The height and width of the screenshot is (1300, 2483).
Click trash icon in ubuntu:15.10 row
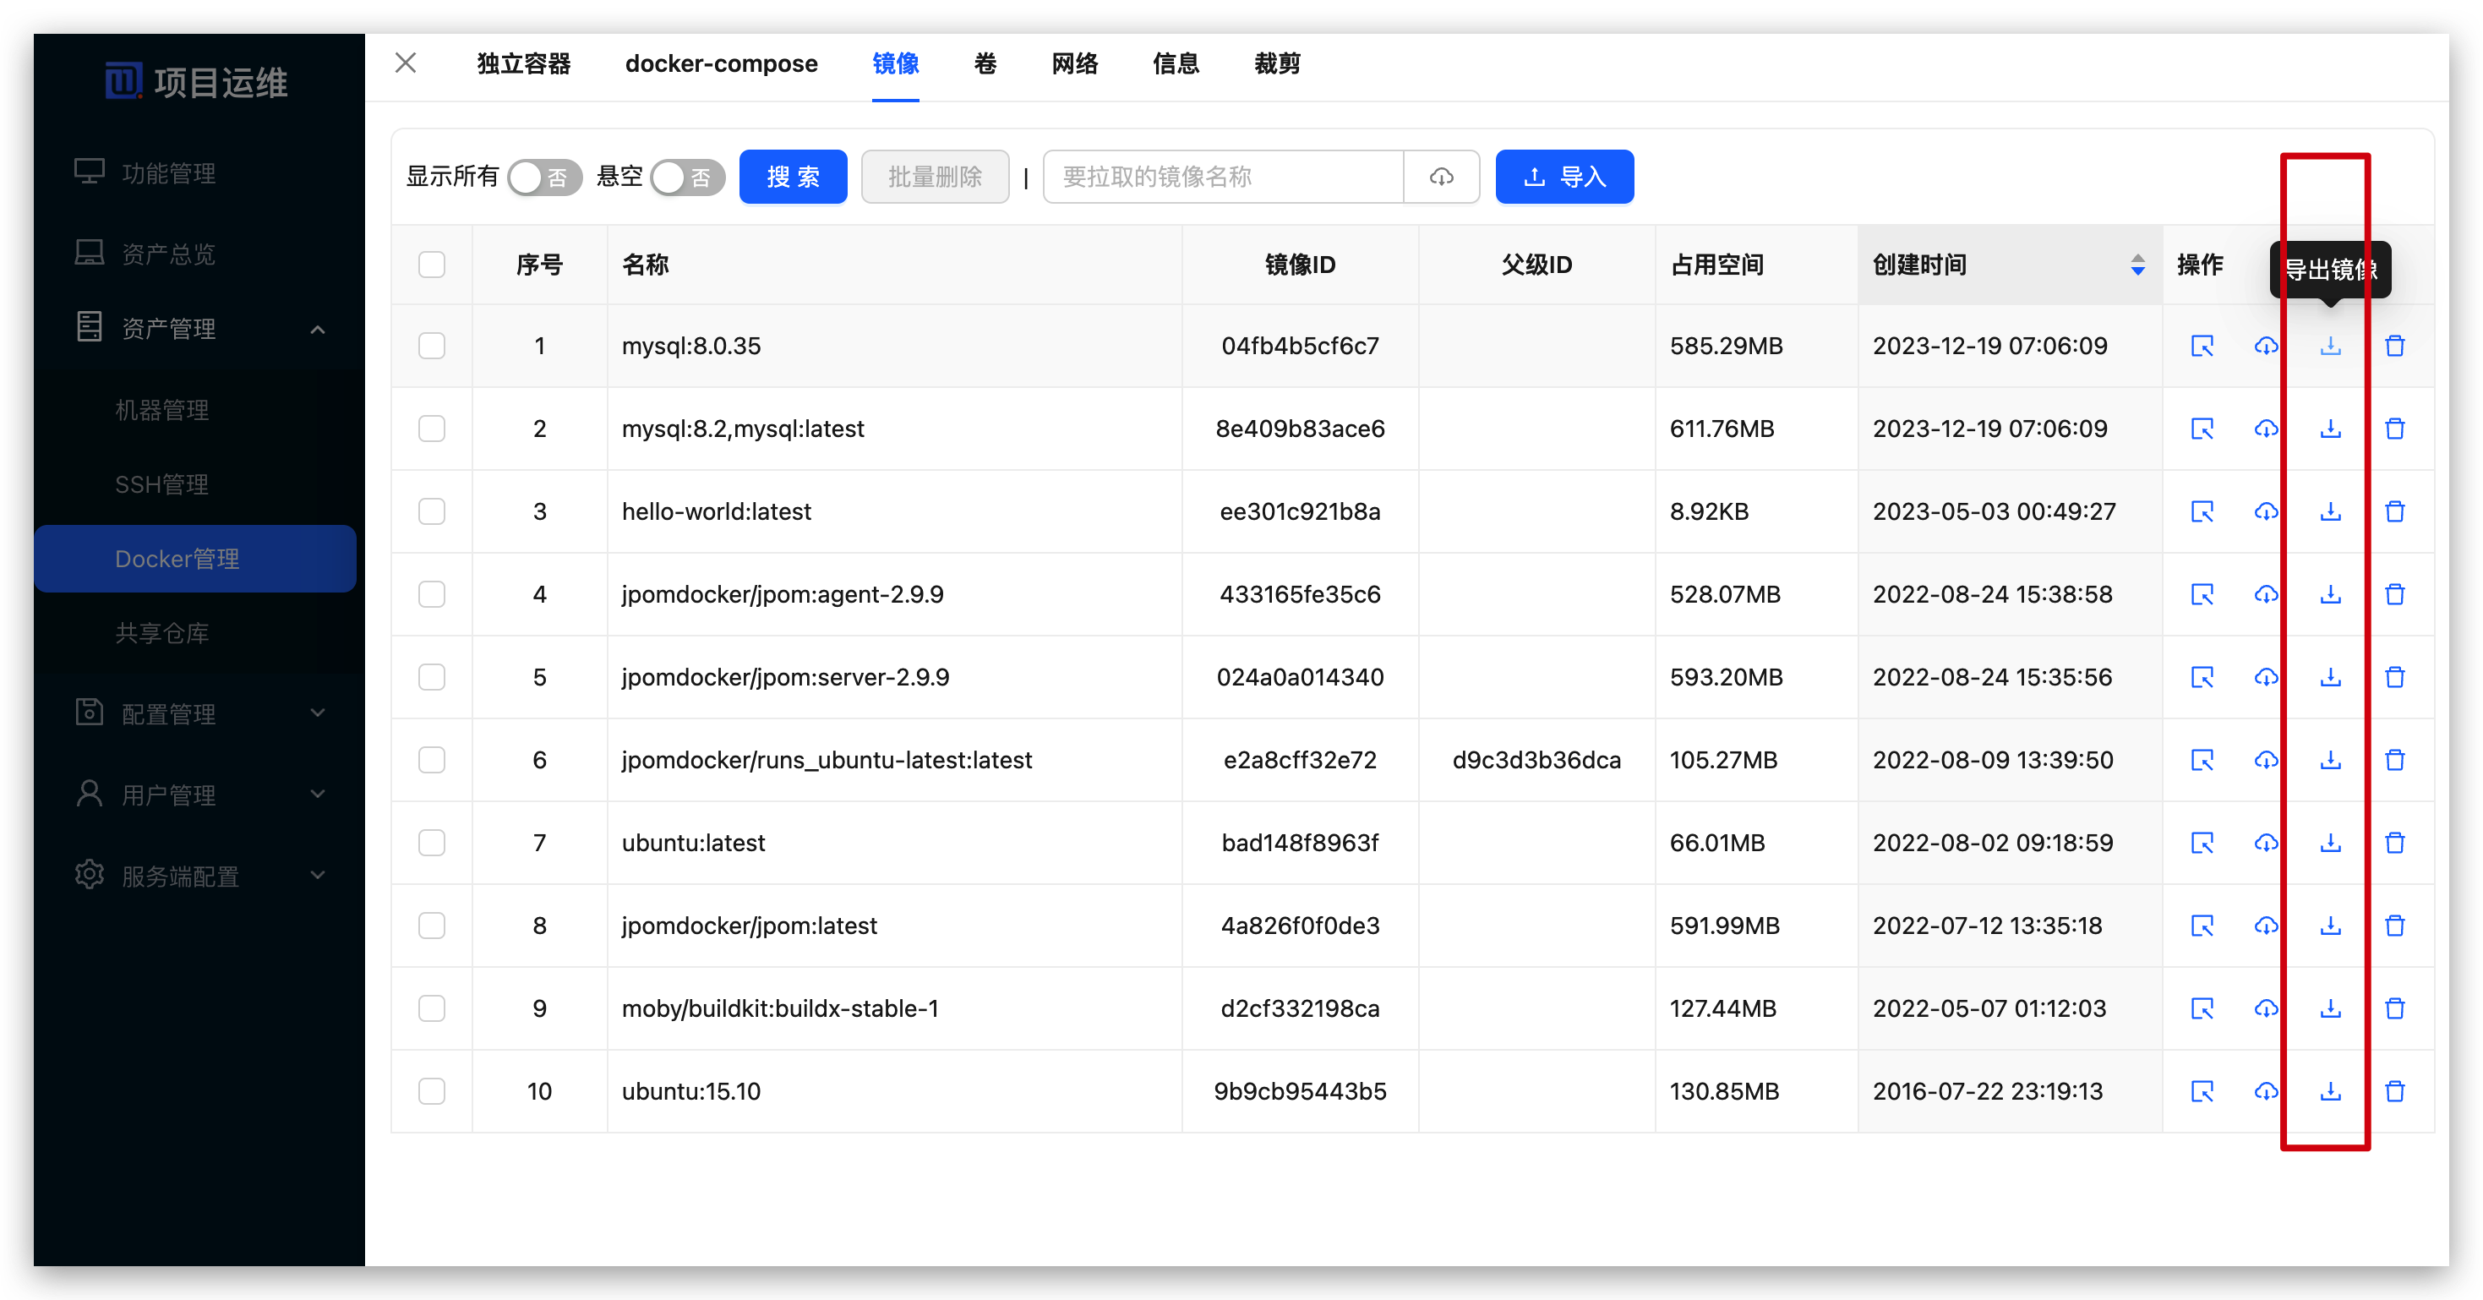(x=2394, y=1092)
